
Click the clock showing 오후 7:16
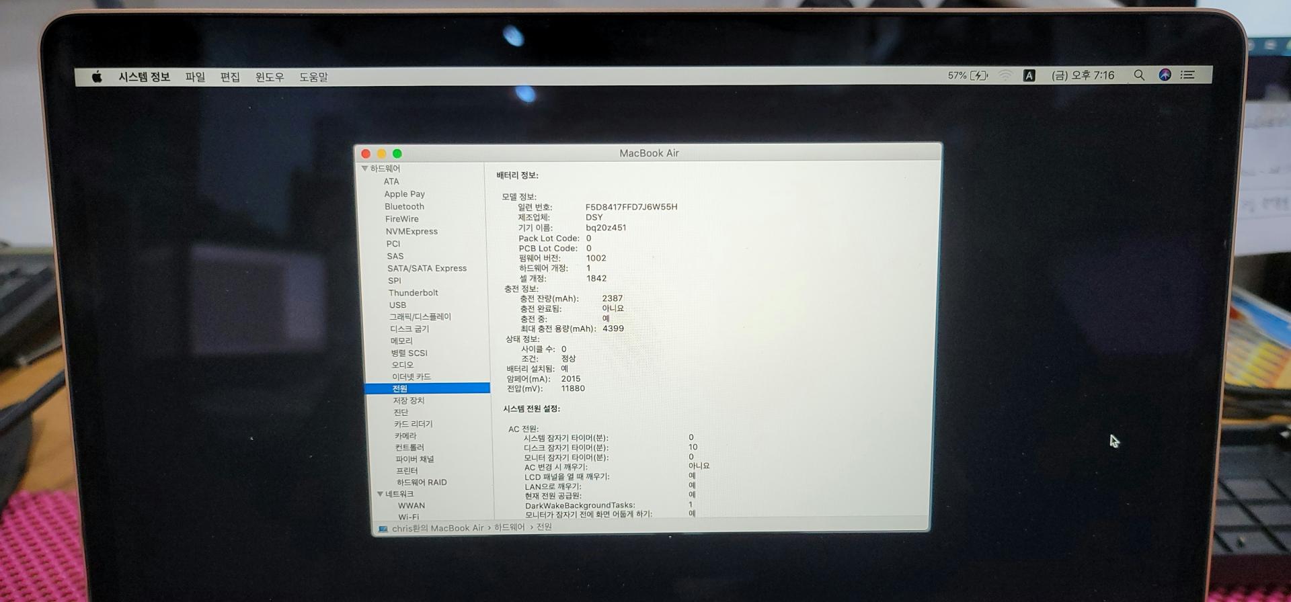point(1083,75)
